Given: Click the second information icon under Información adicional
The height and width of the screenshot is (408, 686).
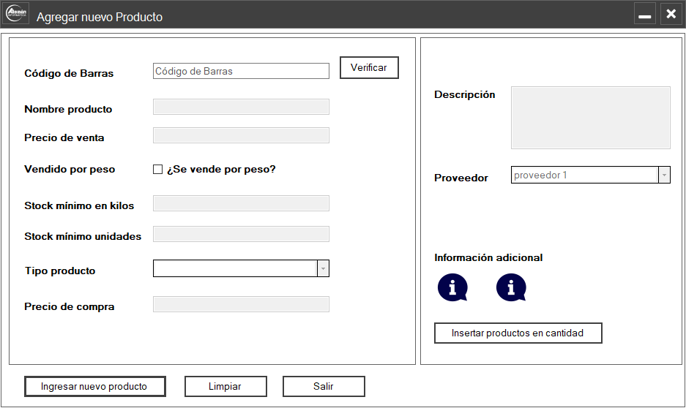Looking at the screenshot, I should coord(510,287).
